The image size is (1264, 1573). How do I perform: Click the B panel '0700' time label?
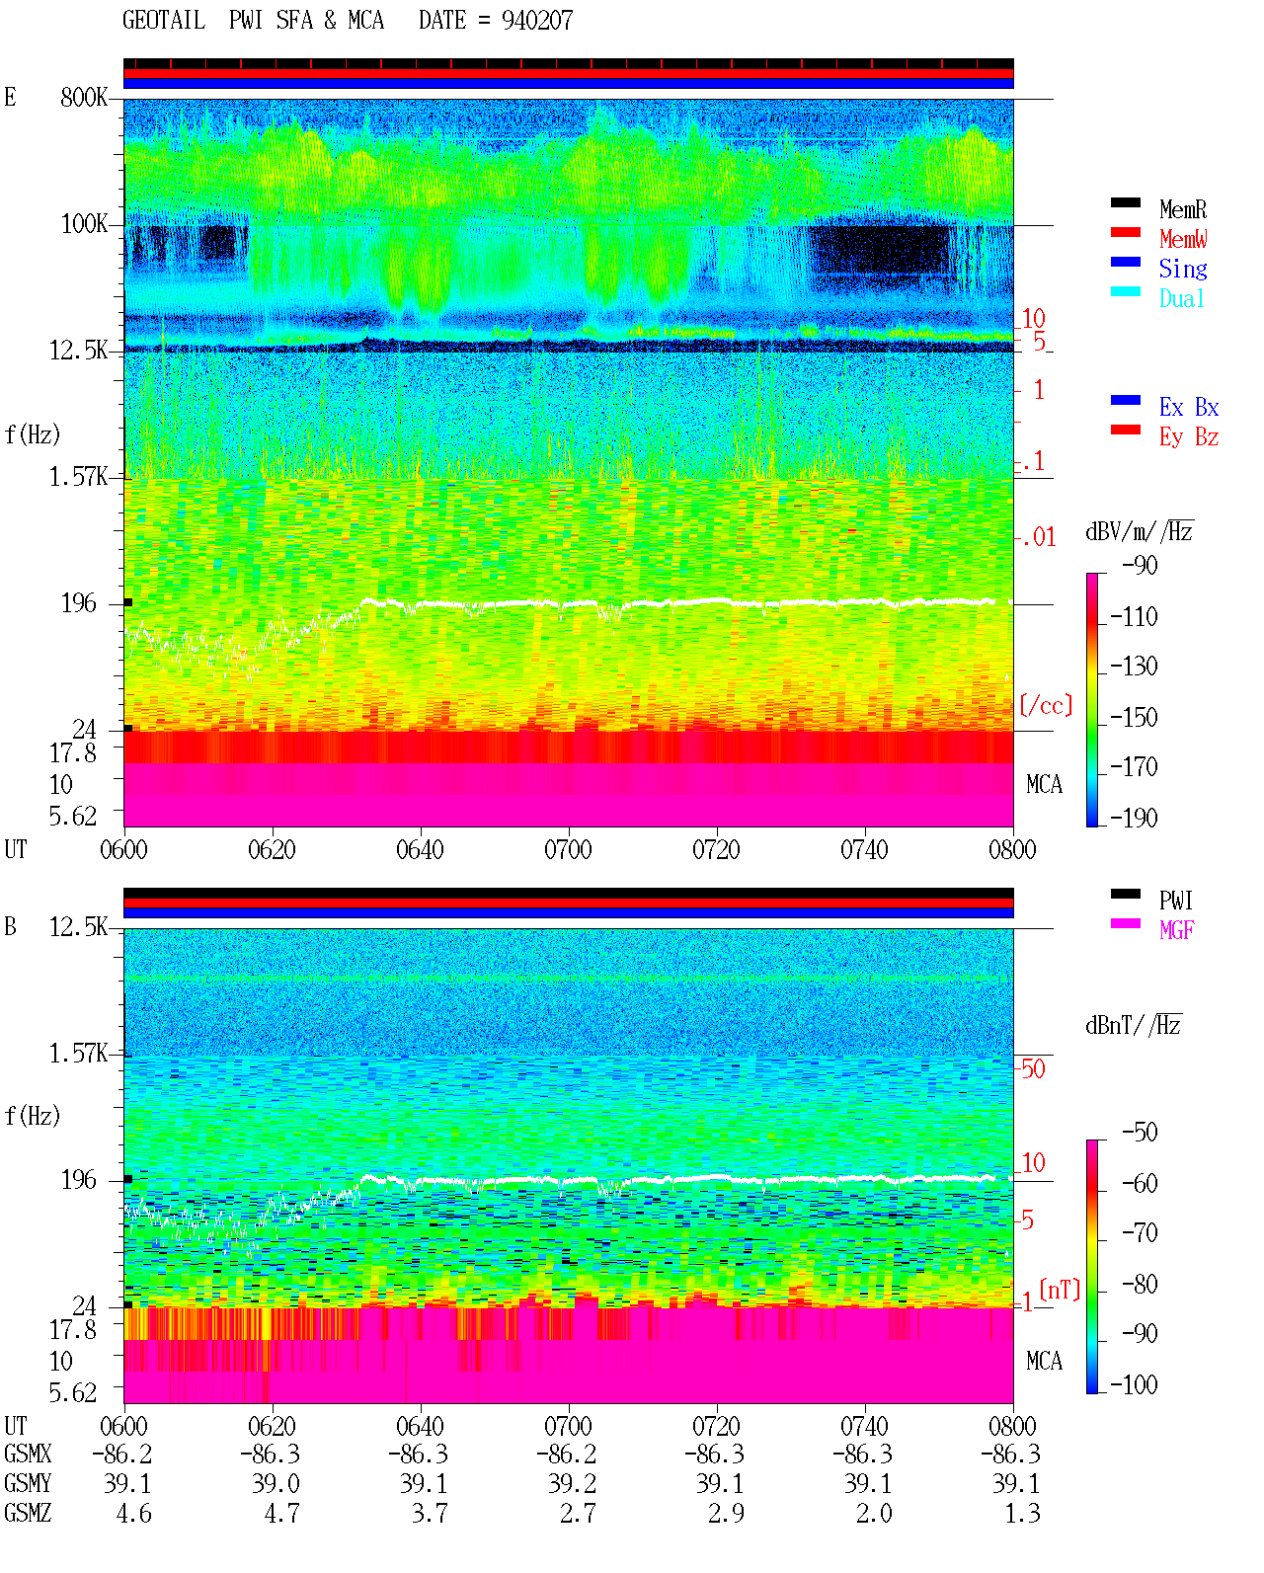click(x=568, y=1427)
